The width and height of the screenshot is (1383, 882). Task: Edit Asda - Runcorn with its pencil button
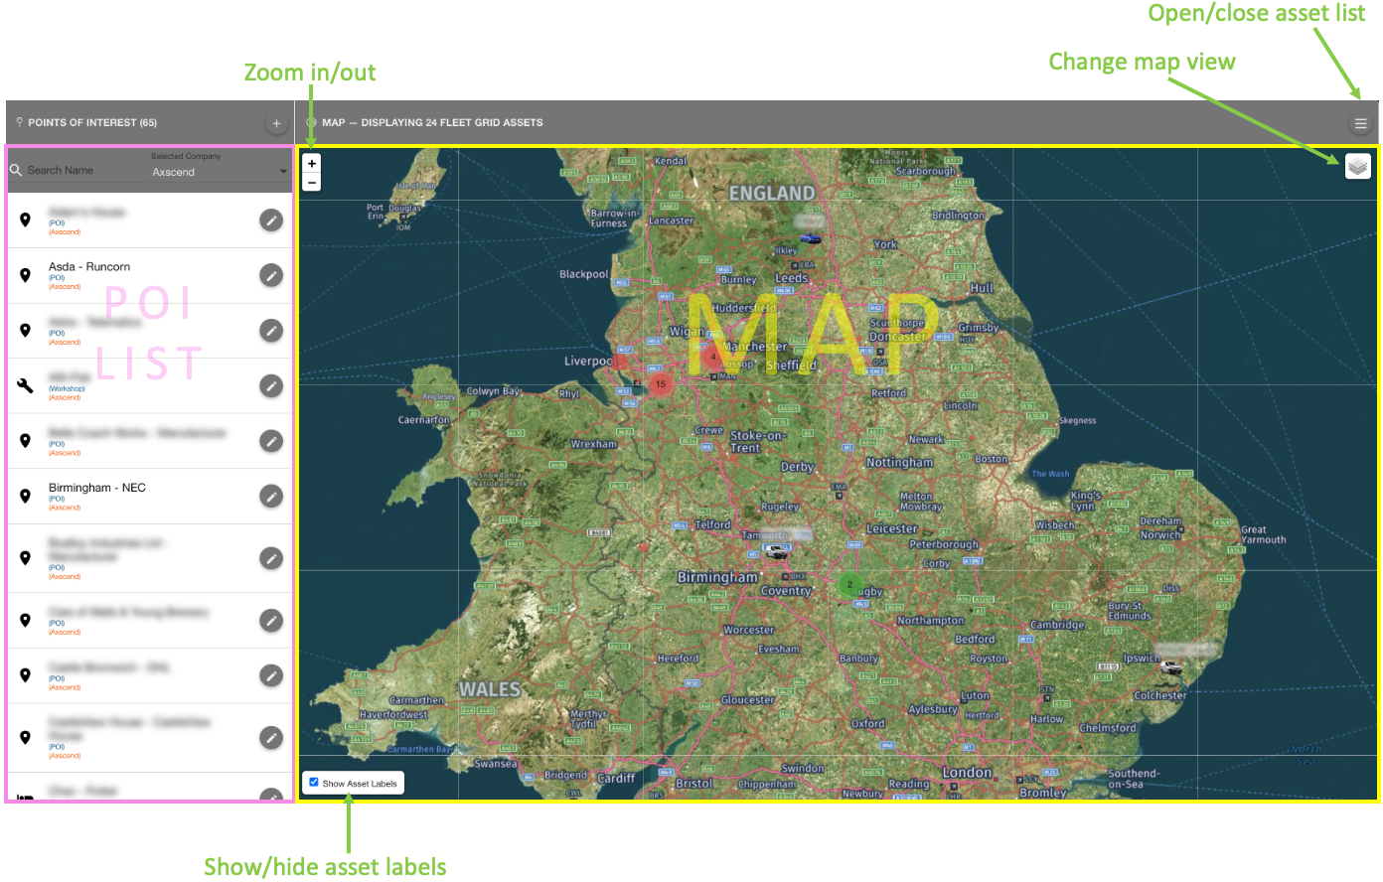click(x=270, y=275)
